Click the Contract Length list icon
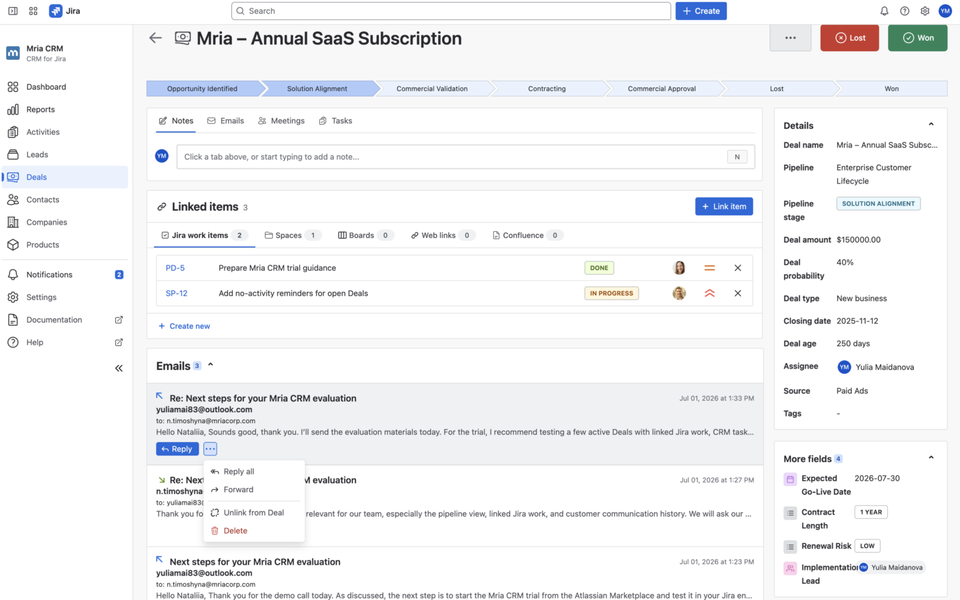 pos(790,513)
